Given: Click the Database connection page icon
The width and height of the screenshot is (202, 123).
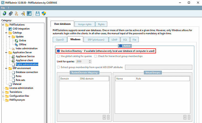Looking at the screenshot, I should pos(13,73).
